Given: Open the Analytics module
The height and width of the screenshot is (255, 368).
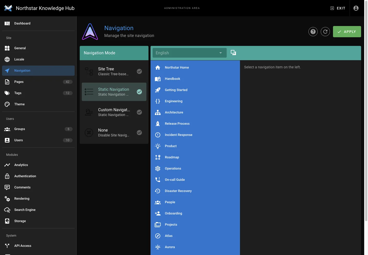Looking at the screenshot, I should [x=38, y=165].
